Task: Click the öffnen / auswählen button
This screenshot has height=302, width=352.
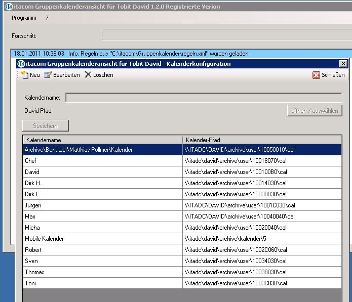Action: (x=315, y=111)
